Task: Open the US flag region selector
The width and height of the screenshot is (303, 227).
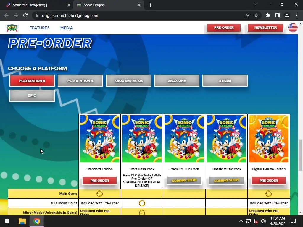Action: [293, 27]
